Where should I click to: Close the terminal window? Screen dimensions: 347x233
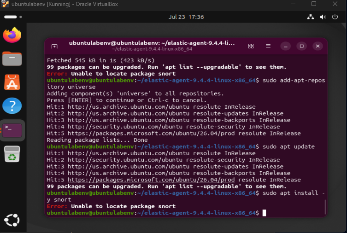[318, 46]
